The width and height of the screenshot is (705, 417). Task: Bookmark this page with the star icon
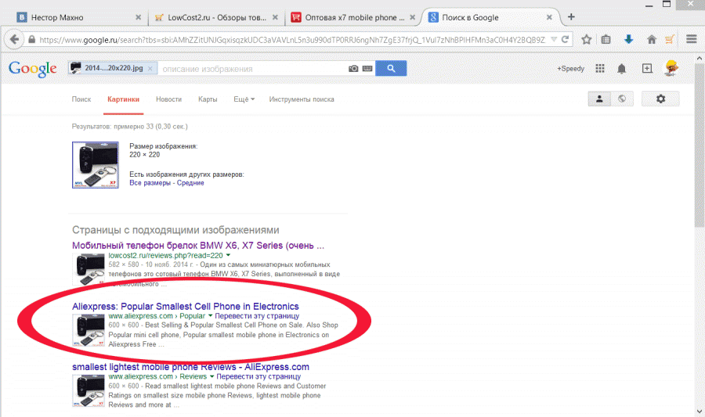pyautogui.click(x=586, y=39)
